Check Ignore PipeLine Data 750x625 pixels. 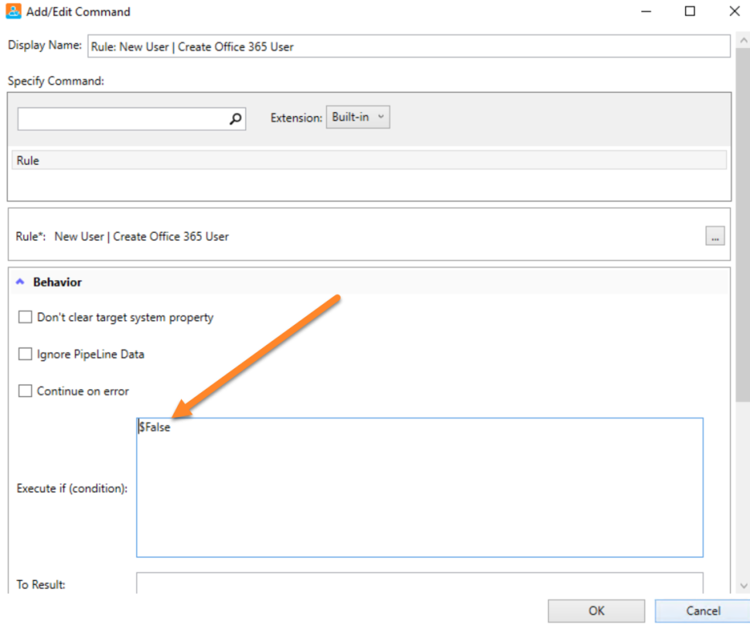(25, 354)
